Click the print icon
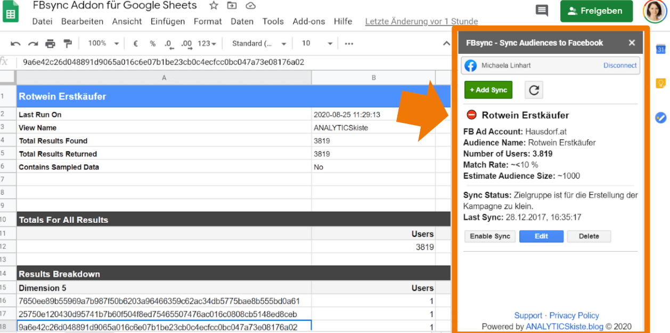This screenshot has height=333, width=670. (50, 44)
